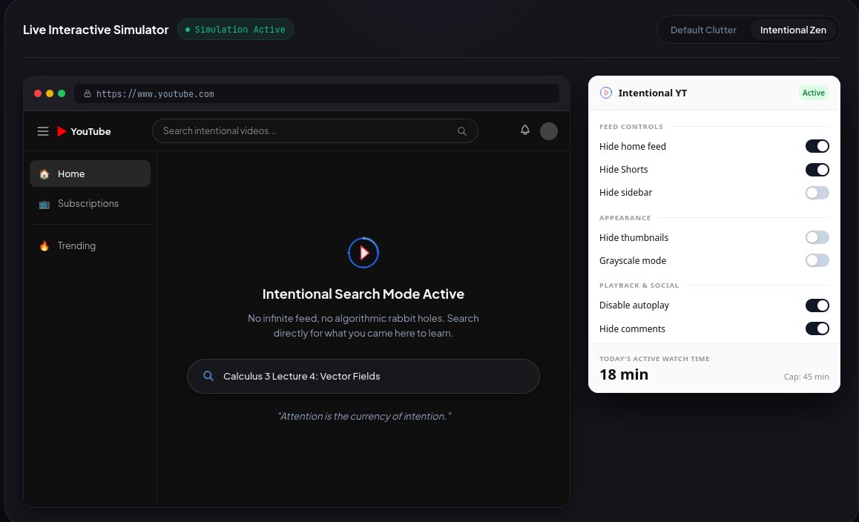Screen dimensions: 859x522
Task: Click the red YouTube play logo
Action: 62,131
